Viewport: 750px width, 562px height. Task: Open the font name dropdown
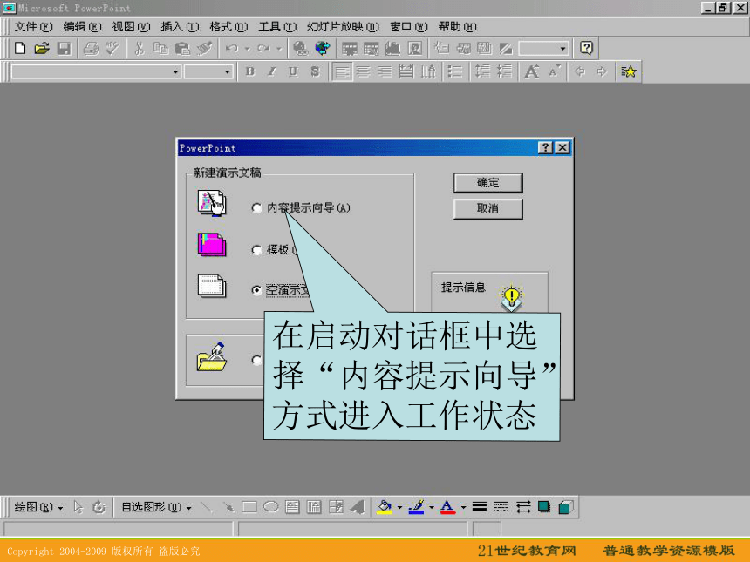[x=175, y=72]
